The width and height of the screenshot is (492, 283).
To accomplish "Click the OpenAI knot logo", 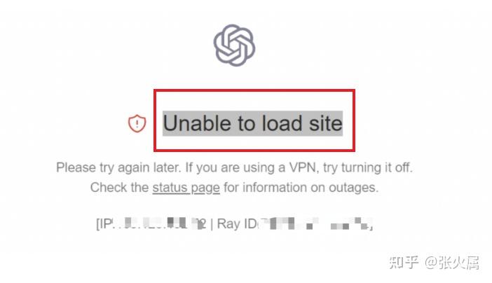I will 234,45.
